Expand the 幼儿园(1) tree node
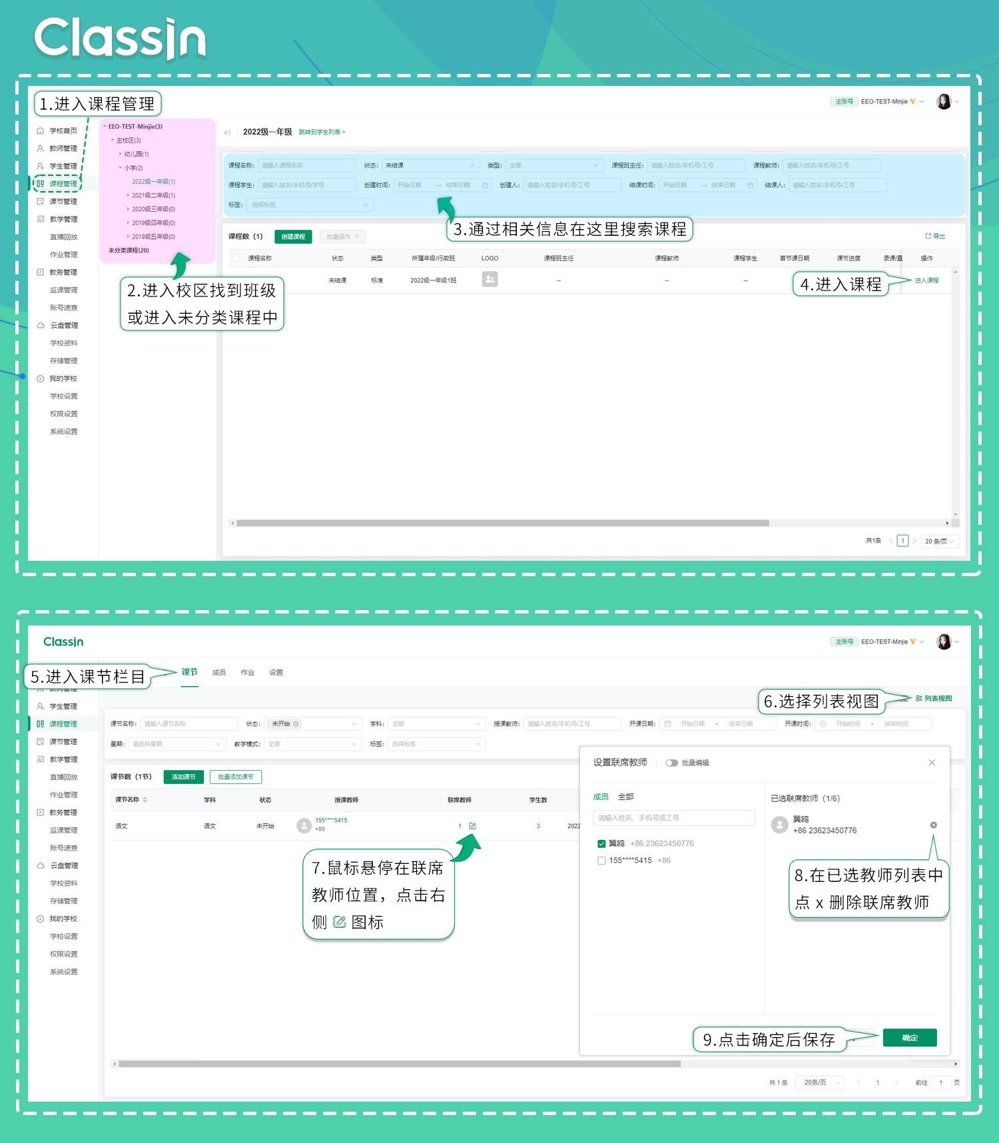Viewport: 999px width, 1143px height. [121, 154]
